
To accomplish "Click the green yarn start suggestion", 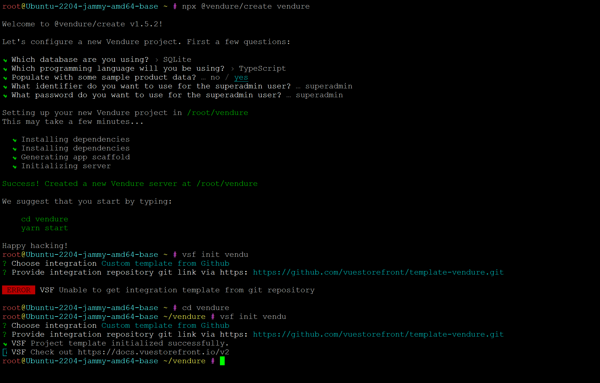I will coord(44,228).
